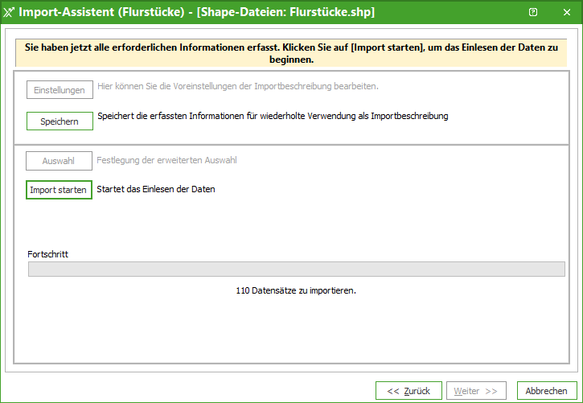583x403 pixels.
Task: Go back with the Zurück button
Action: point(409,391)
